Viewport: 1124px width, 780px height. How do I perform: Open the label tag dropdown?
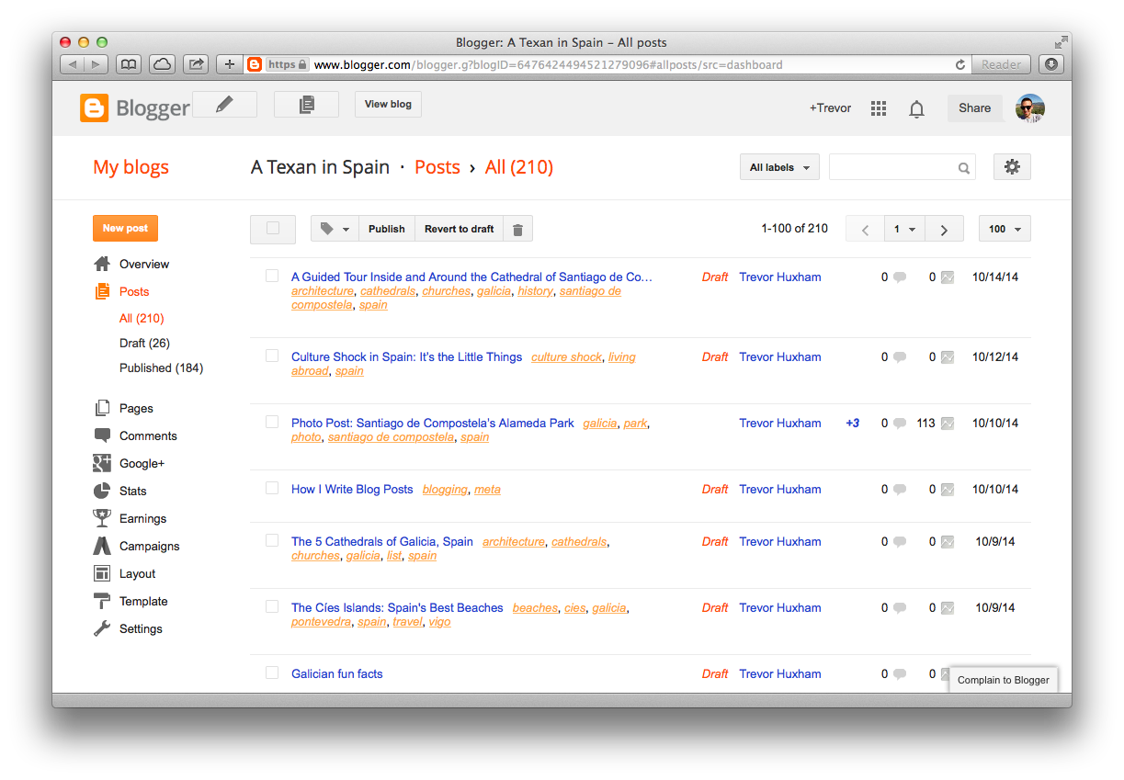click(x=335, y=230)
